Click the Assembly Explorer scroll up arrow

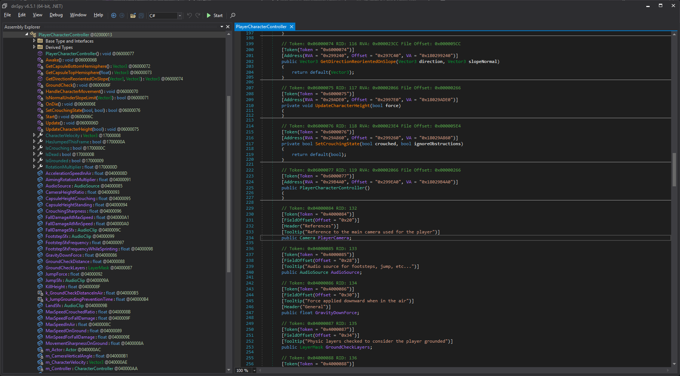point(229,34)
